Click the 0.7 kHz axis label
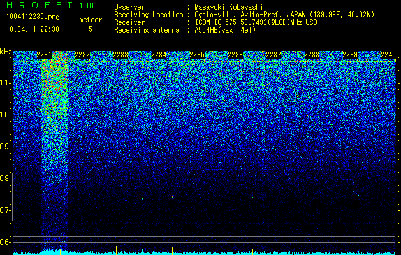401x255 pixels. point(6,210)
